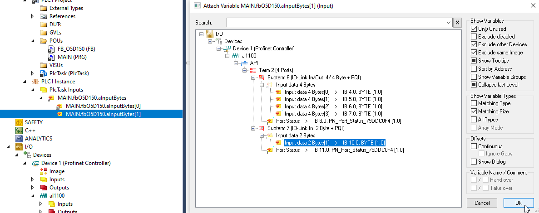Select Port Status IB 8.0 row
Viewport: 539px width, 213px height.
339,121
